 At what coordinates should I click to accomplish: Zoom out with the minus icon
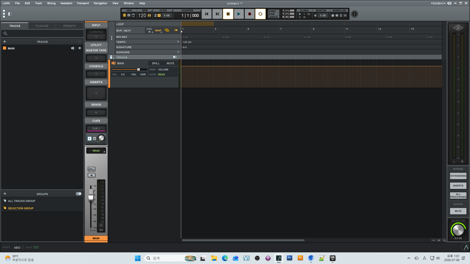(433, 240)
